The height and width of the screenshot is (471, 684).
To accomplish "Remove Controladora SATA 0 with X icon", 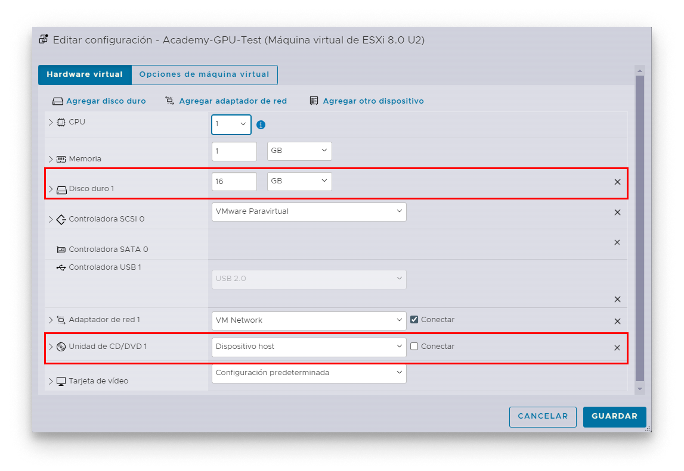I will click(x=617, y=242).
